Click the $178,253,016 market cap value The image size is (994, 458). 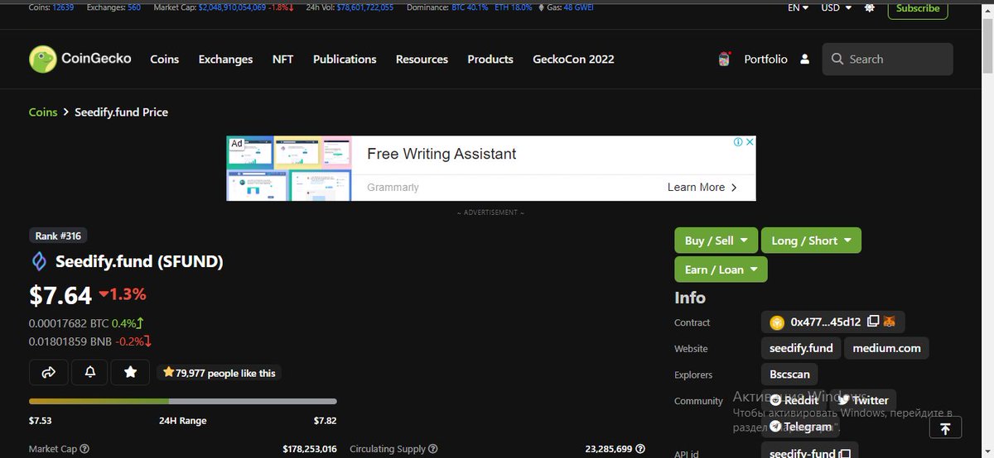tap(310, 449)
